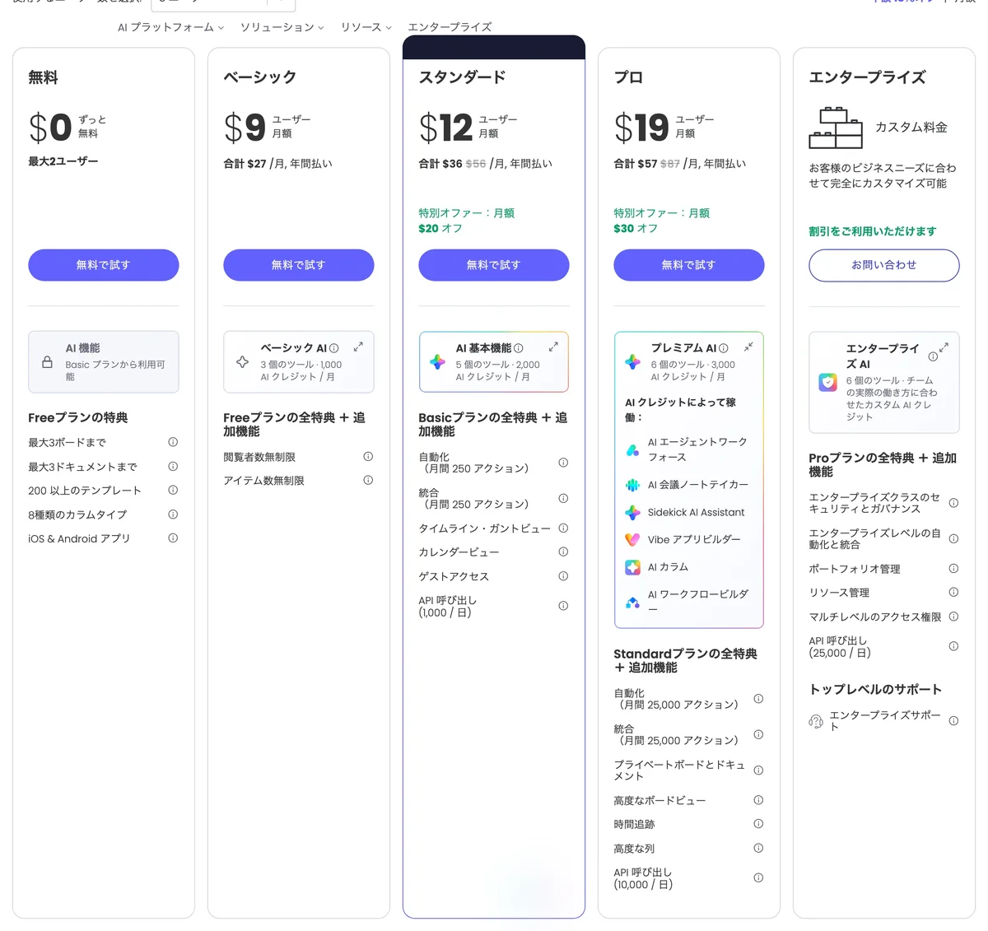Click 特別オファー $20 オフ text

click(x=466, y=221)
